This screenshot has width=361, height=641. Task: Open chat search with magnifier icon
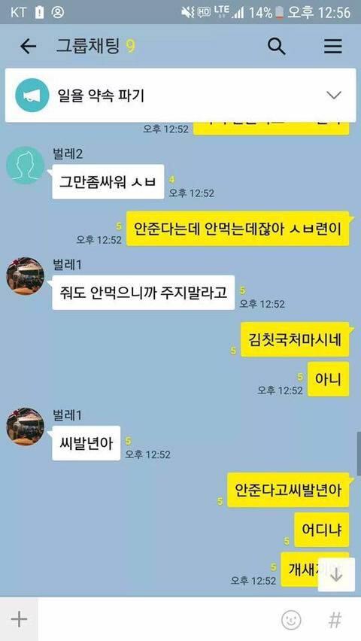(x=276, y=47)
